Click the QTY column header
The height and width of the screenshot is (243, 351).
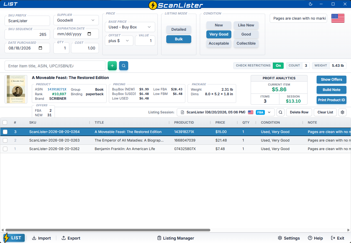tap(246, 122)
